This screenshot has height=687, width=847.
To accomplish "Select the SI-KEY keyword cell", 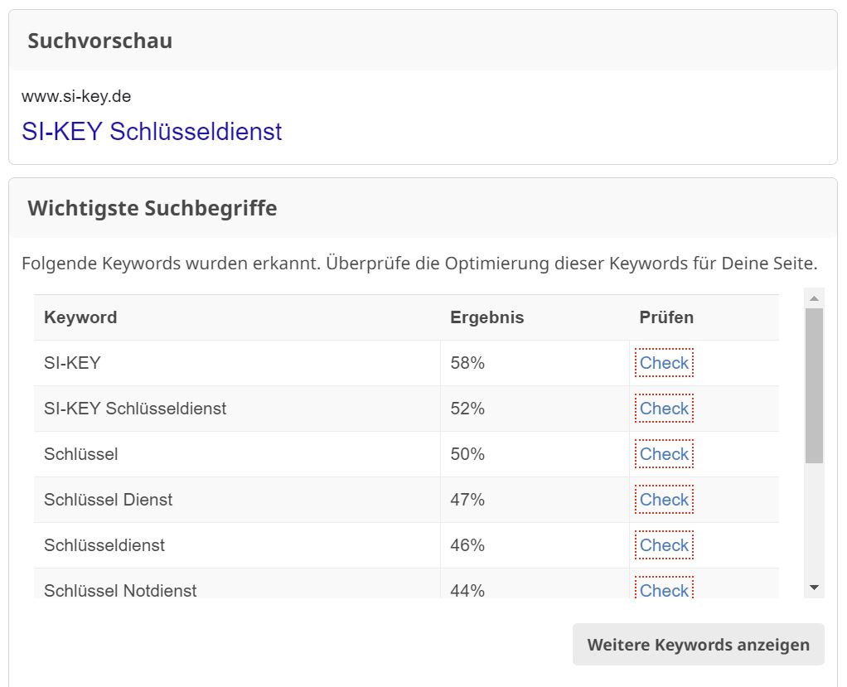I will (236, 363).
